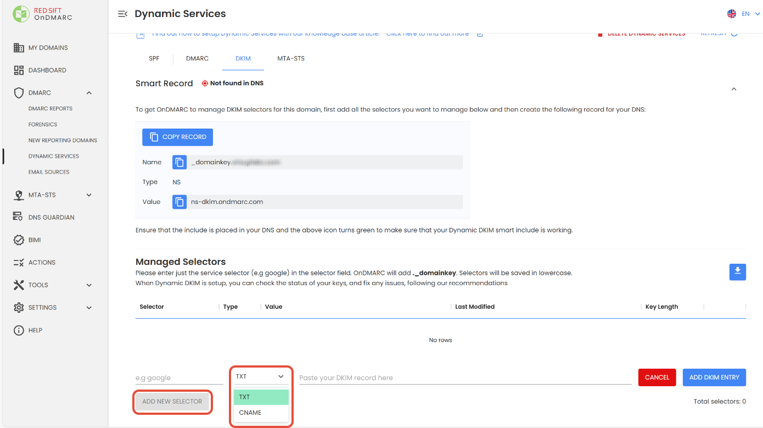763x428 pixels.
Task: Sort by the Last Modified column header
Action: point(475,307)
